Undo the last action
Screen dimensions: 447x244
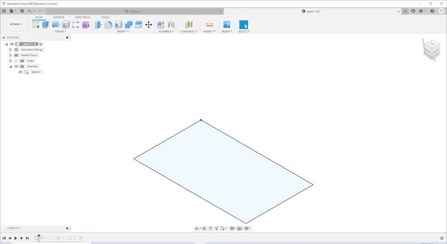tap(30, 11)
